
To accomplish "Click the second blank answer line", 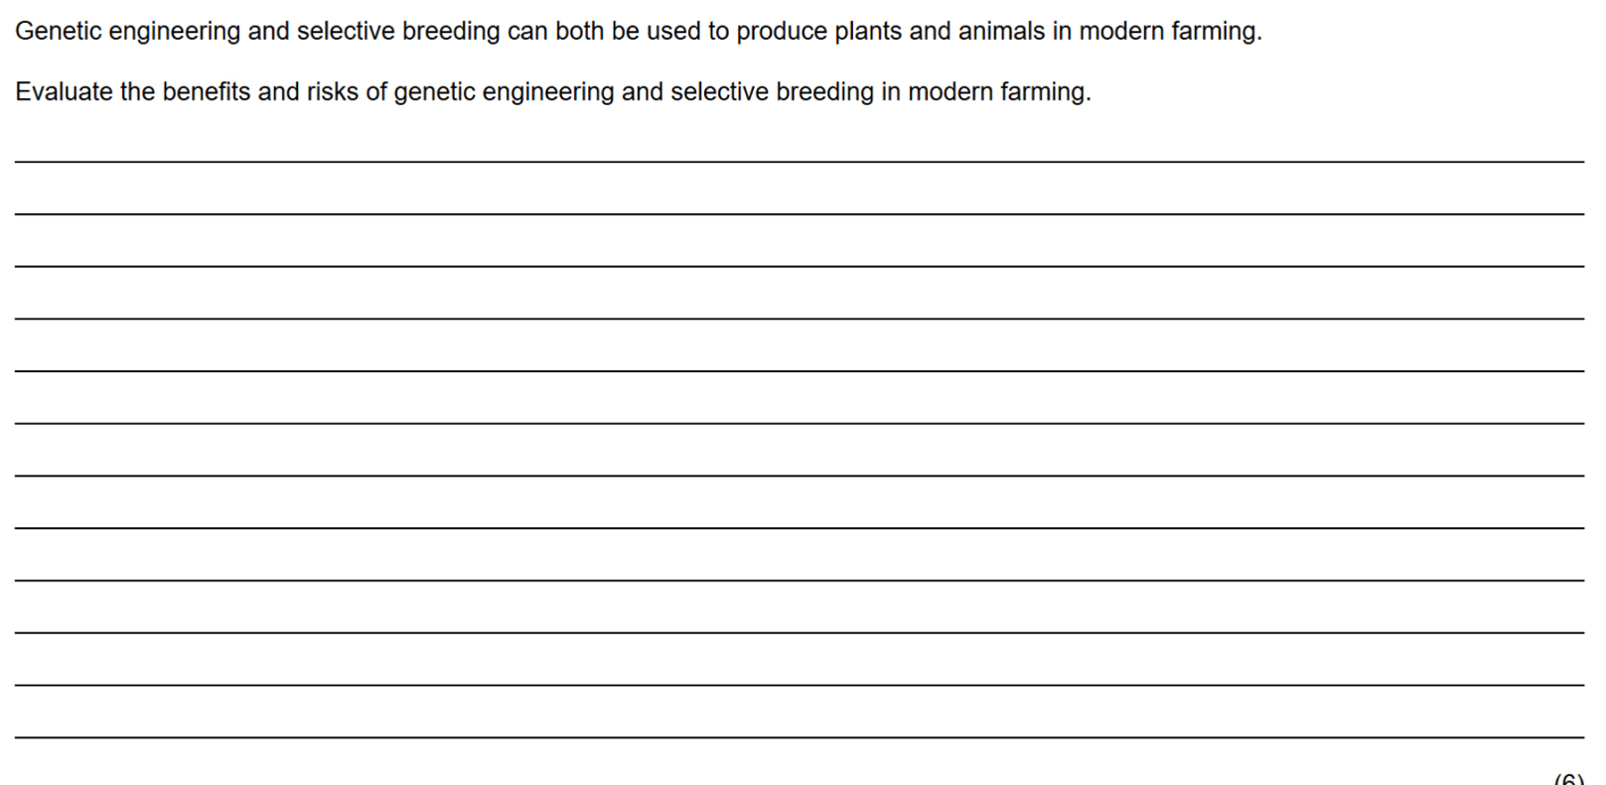I will (x=800, y=213).
